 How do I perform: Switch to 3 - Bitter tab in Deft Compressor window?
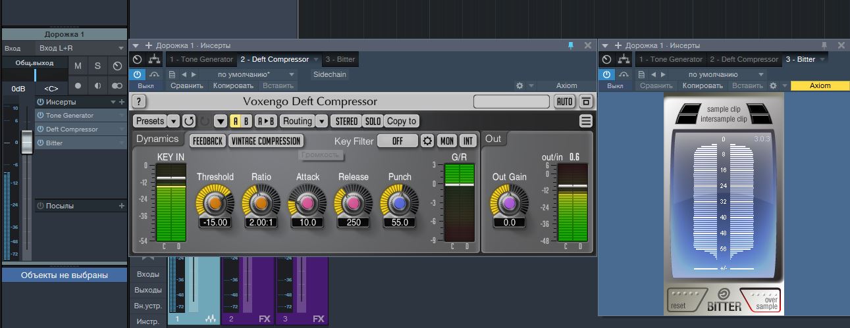[340, 59]
